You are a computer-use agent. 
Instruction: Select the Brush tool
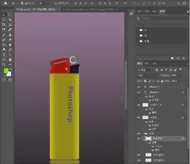tap(4, 35)
